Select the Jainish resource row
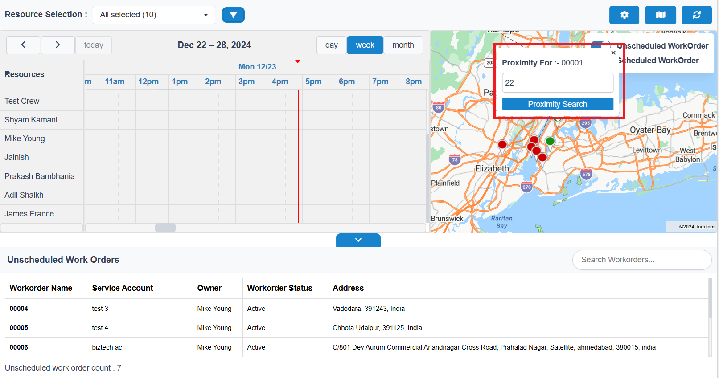The image size is (719, 379). pyautogui.click(x=42, y=157)
